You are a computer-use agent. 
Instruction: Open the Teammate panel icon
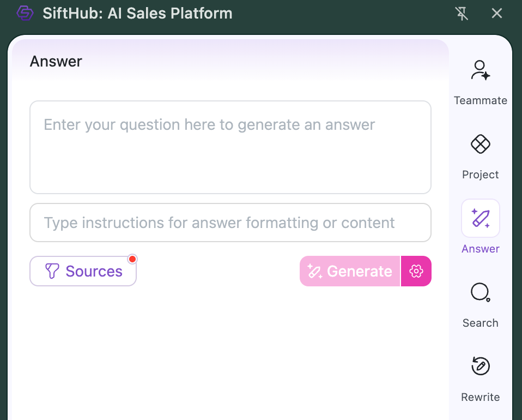(480, 71)
